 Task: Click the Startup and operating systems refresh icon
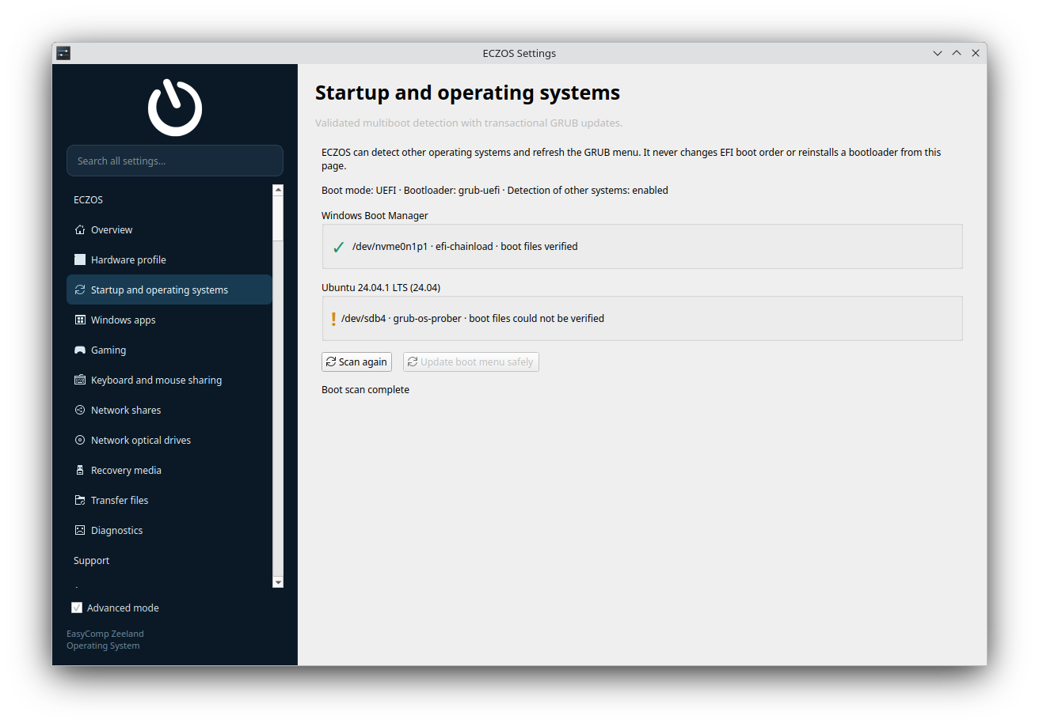pyautogui.click(x=80, y=290)
